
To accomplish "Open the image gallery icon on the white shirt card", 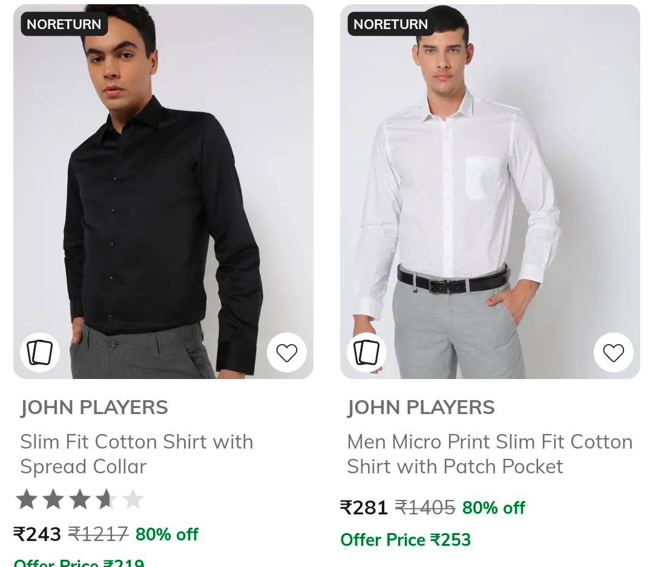I will coord(366,352).
